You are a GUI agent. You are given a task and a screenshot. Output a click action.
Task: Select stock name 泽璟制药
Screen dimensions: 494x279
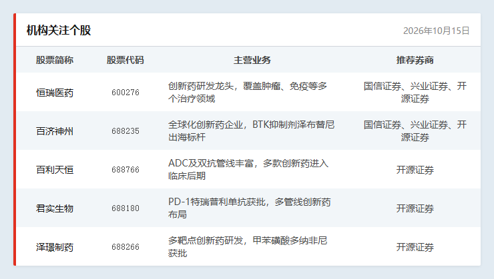point(55,247)
